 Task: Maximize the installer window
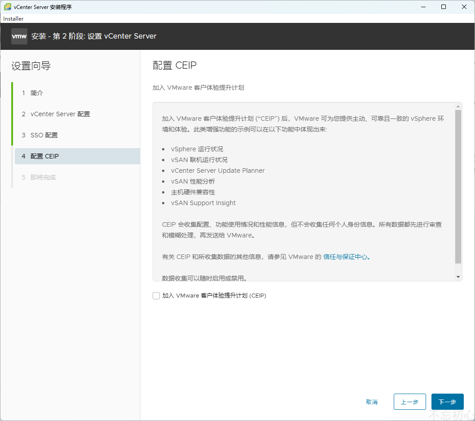(x=444, y=7)
